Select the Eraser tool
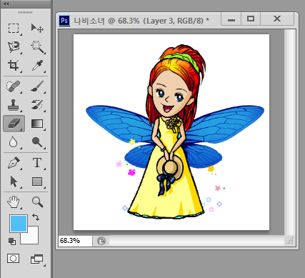The width and height of the screenshot is (305, 278). click(x=14, y=124)
